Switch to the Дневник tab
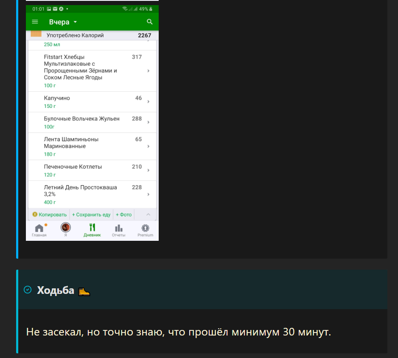Viewport: 398px width, 358px height. (92, 231)
